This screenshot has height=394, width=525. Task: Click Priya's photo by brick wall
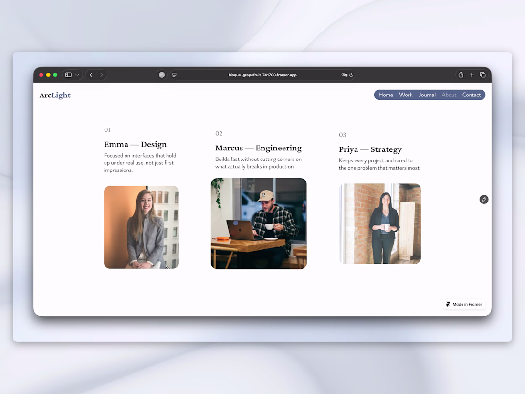(380, 224)
